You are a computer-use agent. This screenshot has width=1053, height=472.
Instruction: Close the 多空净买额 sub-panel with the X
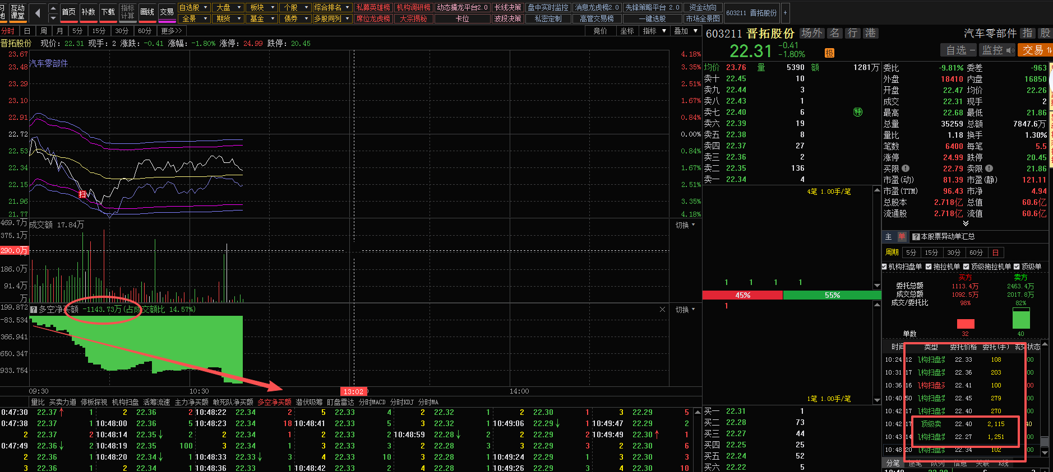pyautogui.click(x=662, y=310)
